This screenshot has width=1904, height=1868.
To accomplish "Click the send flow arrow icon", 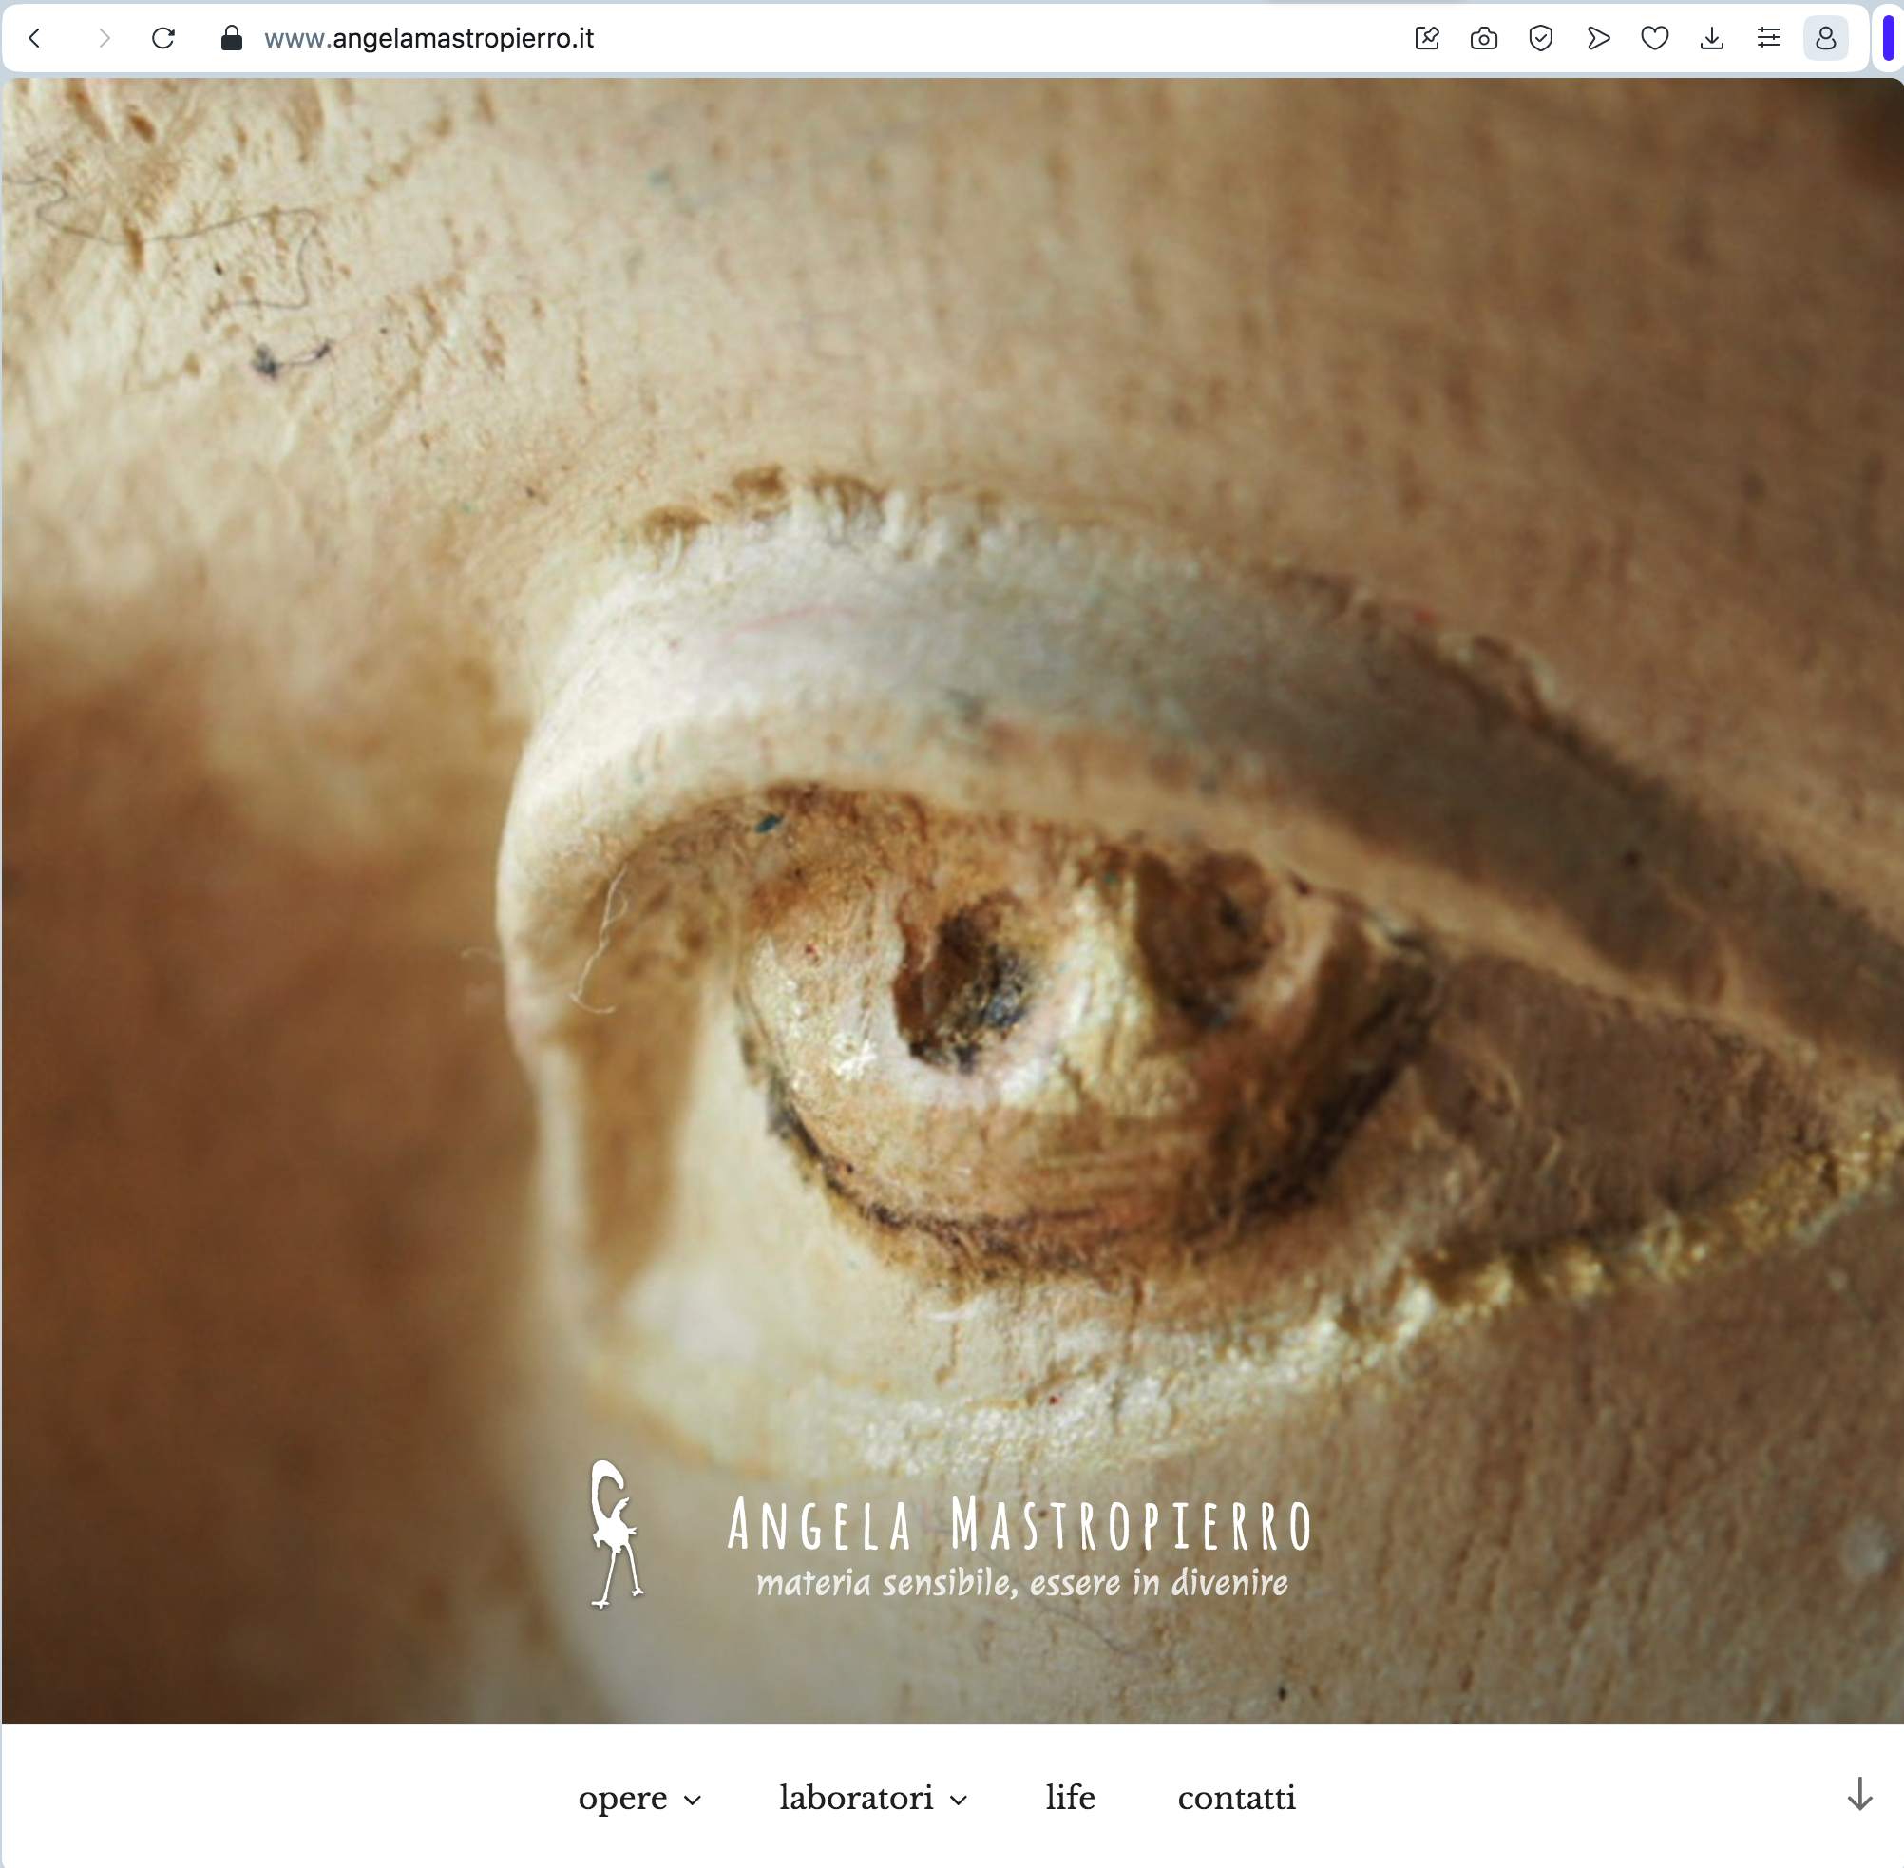I will click(x=1598, y=38).
